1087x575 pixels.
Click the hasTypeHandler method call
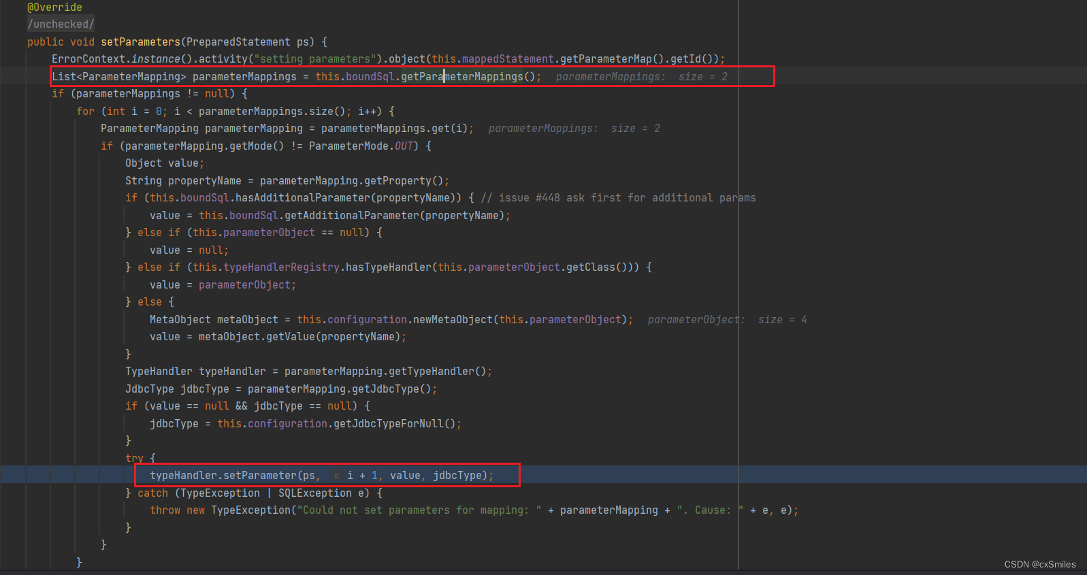389,267
